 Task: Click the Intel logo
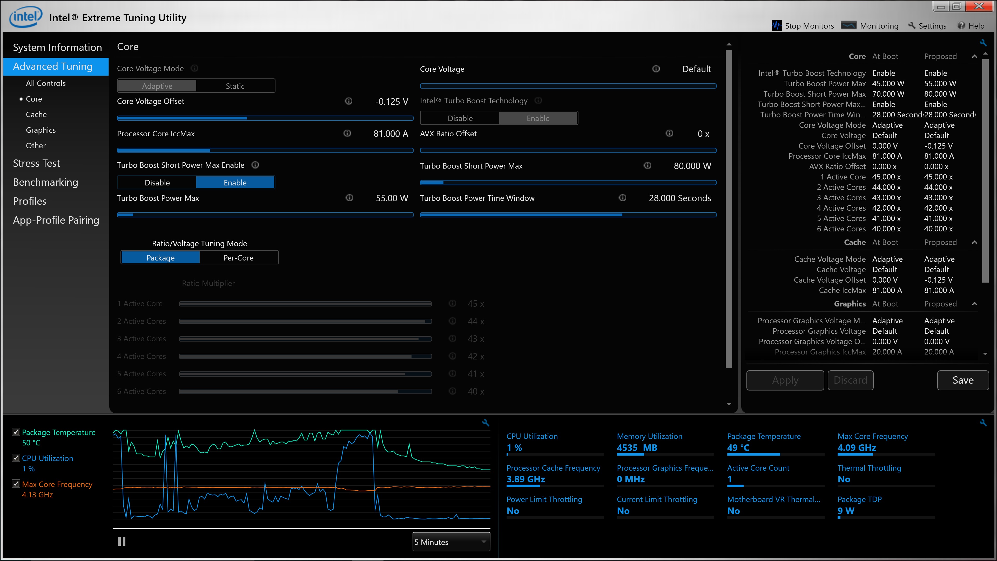click(26, 17)
